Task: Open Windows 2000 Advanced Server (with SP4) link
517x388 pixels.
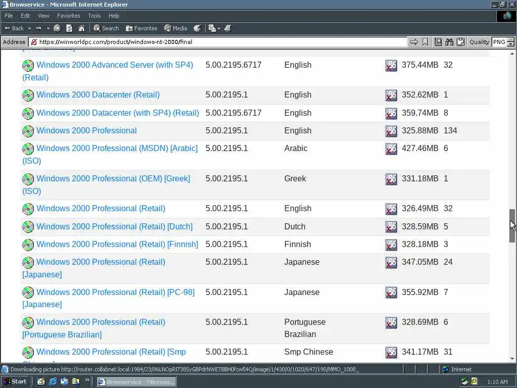Action: coord(108,71)
